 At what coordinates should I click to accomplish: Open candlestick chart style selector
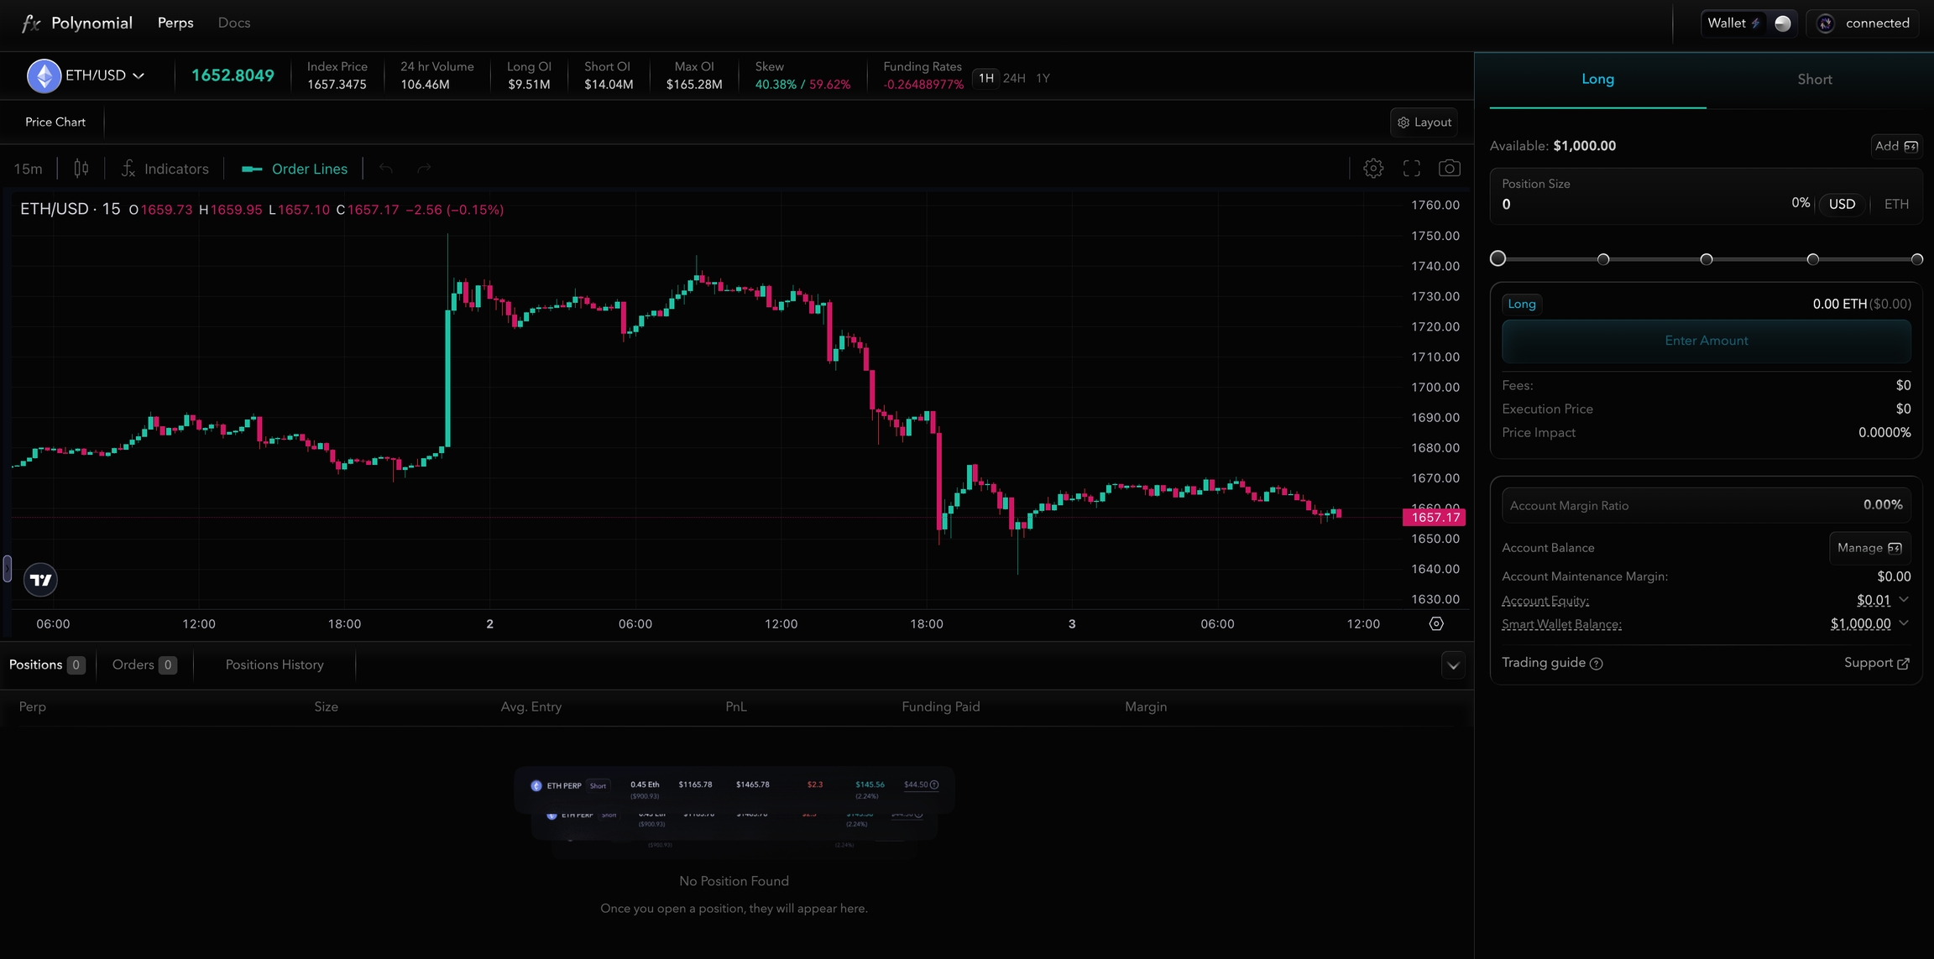[81, 169]
